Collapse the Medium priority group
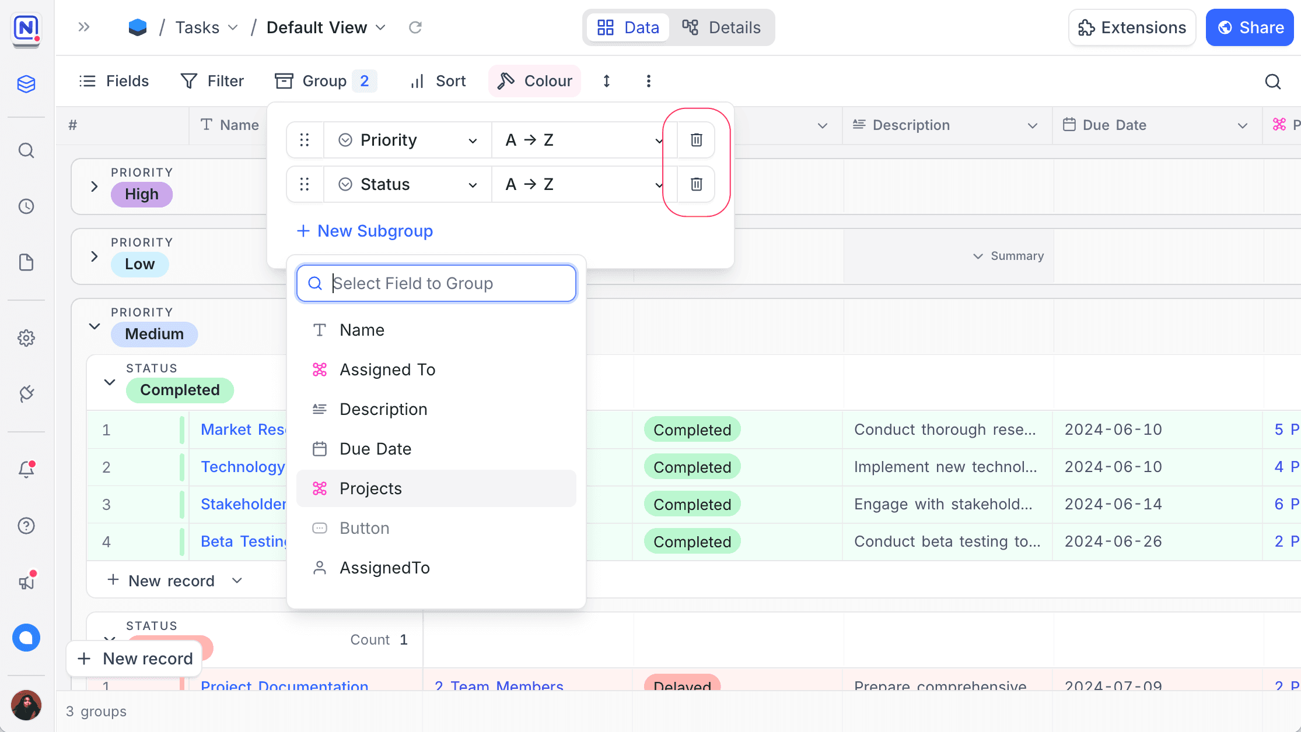This screenshot has height=732, width=1301. (x=95, y=326)
